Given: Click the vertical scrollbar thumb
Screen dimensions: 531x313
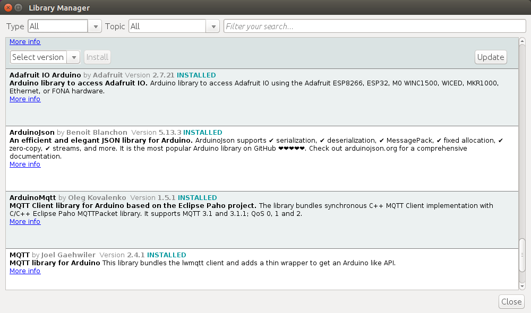Looking at the screenshot, I should click(522, 255).
